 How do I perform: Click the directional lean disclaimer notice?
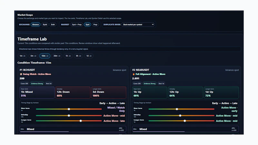point(129,49)
